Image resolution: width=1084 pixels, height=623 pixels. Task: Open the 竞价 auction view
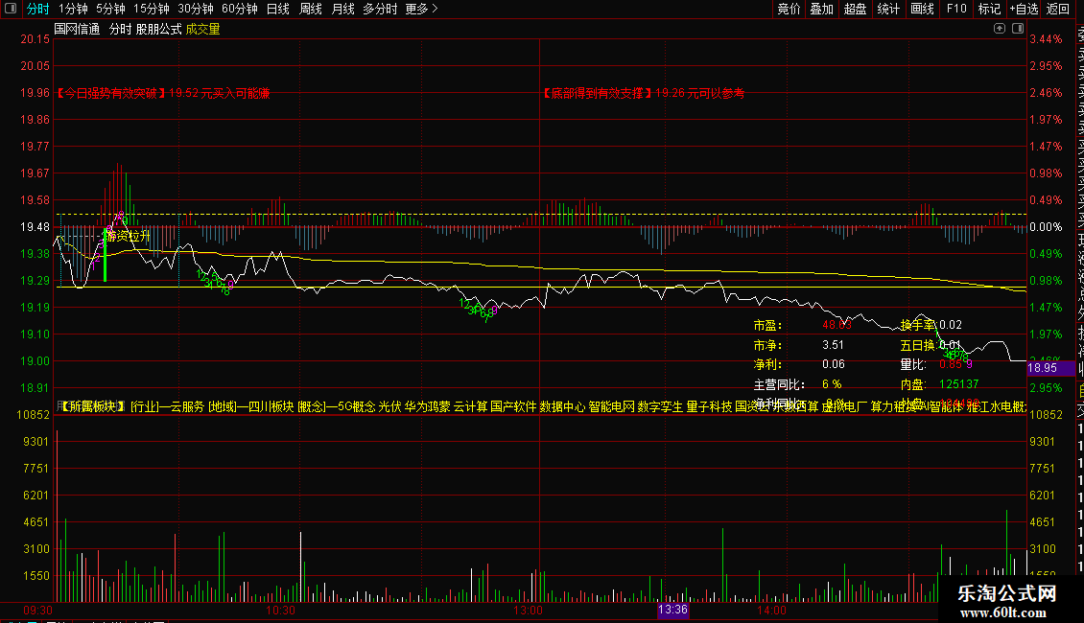click(789, 9)
